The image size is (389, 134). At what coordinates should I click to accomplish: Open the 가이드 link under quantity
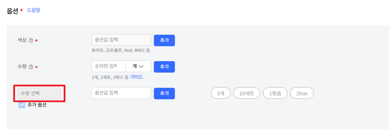click(137, 77)
